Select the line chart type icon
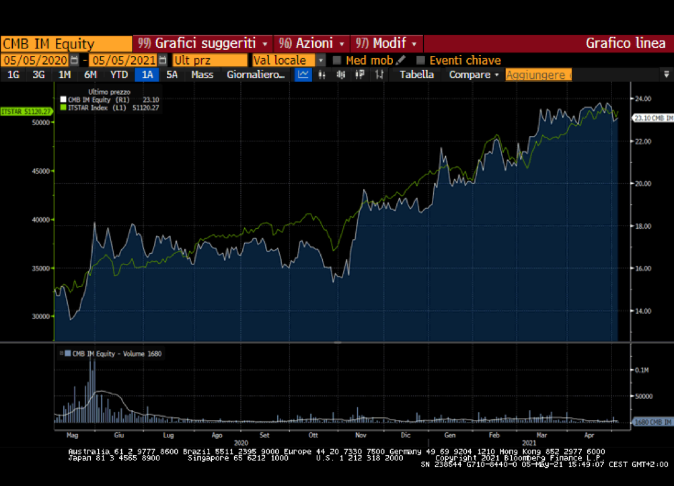 304,75
